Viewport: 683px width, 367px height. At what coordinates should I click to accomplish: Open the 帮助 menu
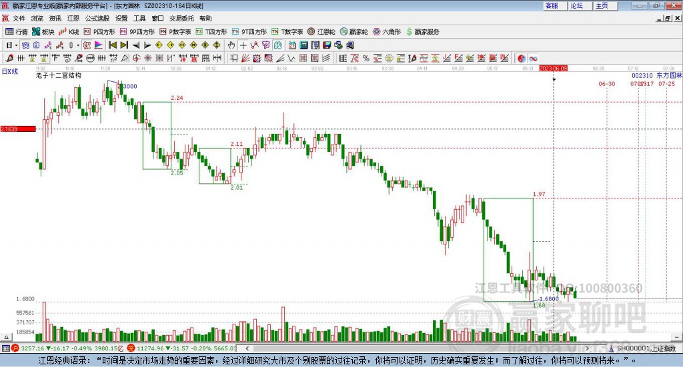point(205,18)
